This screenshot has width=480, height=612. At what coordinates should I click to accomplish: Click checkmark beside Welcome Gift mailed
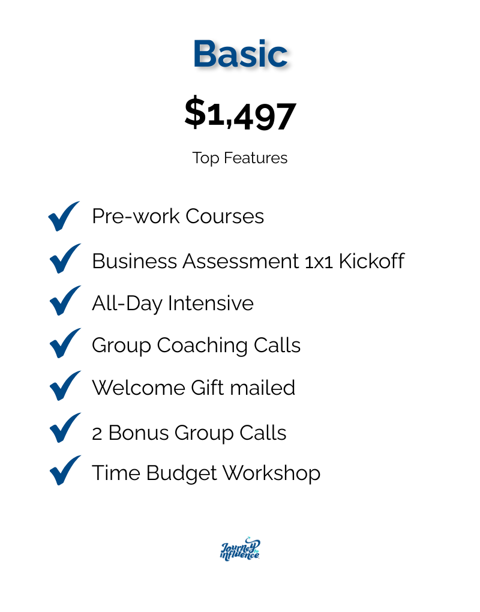tap(65, 386)
